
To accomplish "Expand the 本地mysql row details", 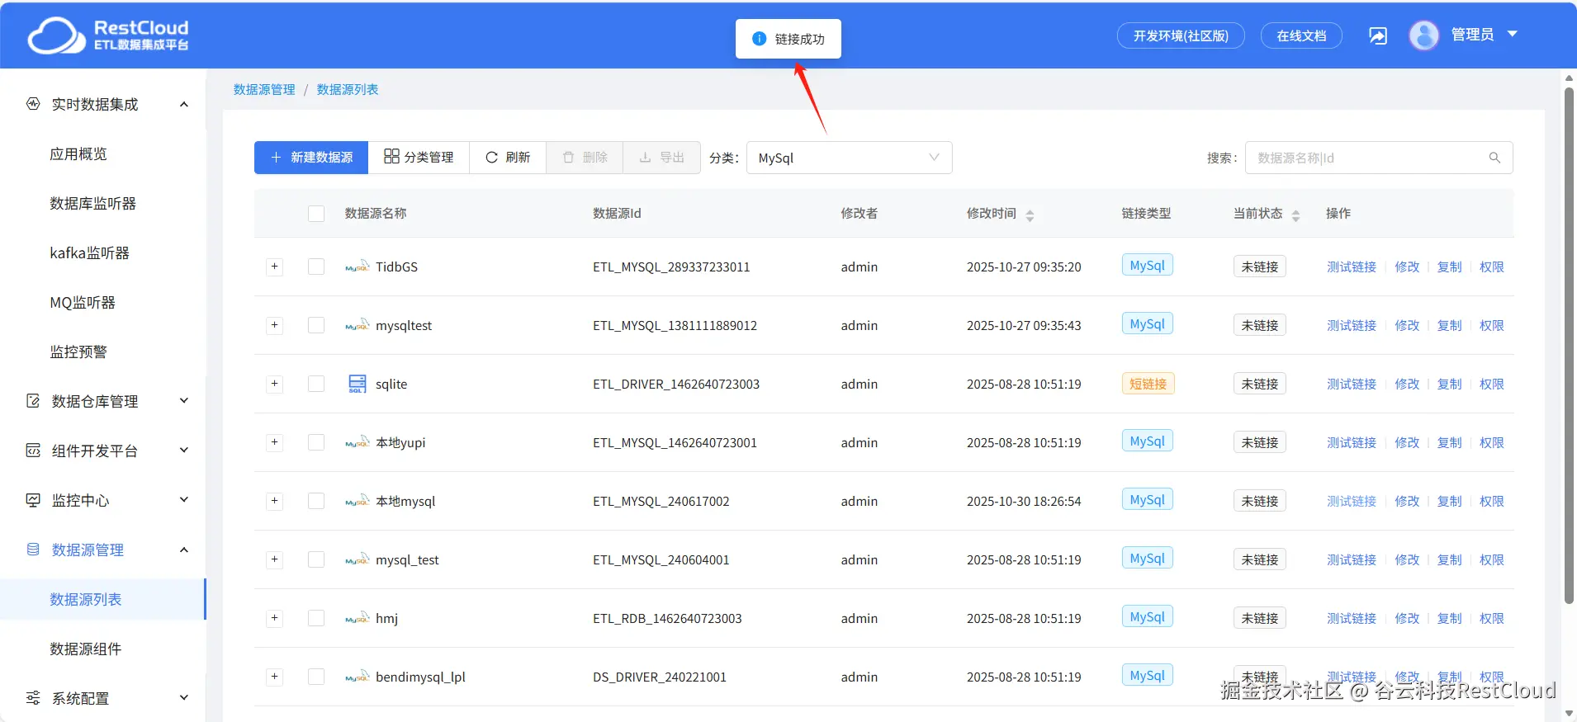I will pyautogui.click(x=275, y=501).
